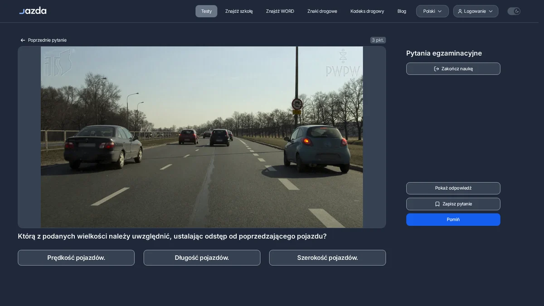Navigate to Znaki drogowe

[322, 11]
